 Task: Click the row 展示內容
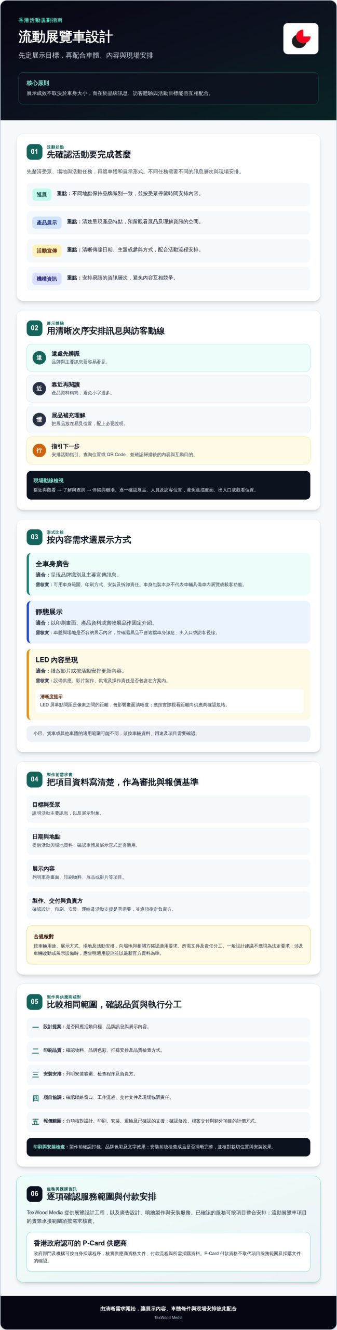(168, 873)
